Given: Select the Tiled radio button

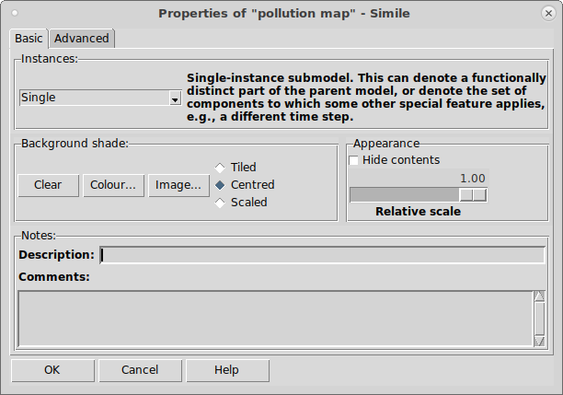Looking at the screenshot, I should [220, 168].
